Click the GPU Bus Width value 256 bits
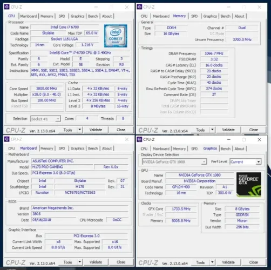Screen dimensions: 271x270 pos(242,227)
